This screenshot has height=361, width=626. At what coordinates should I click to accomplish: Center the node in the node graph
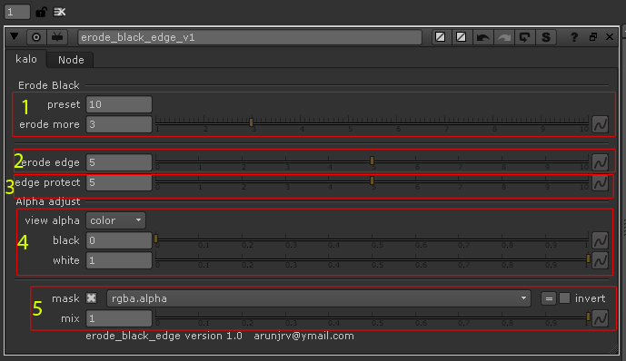tap(36, 37)
